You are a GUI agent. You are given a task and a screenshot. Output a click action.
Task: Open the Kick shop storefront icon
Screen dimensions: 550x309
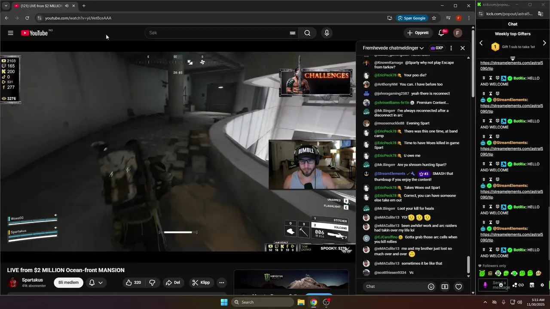click(532, 285)
